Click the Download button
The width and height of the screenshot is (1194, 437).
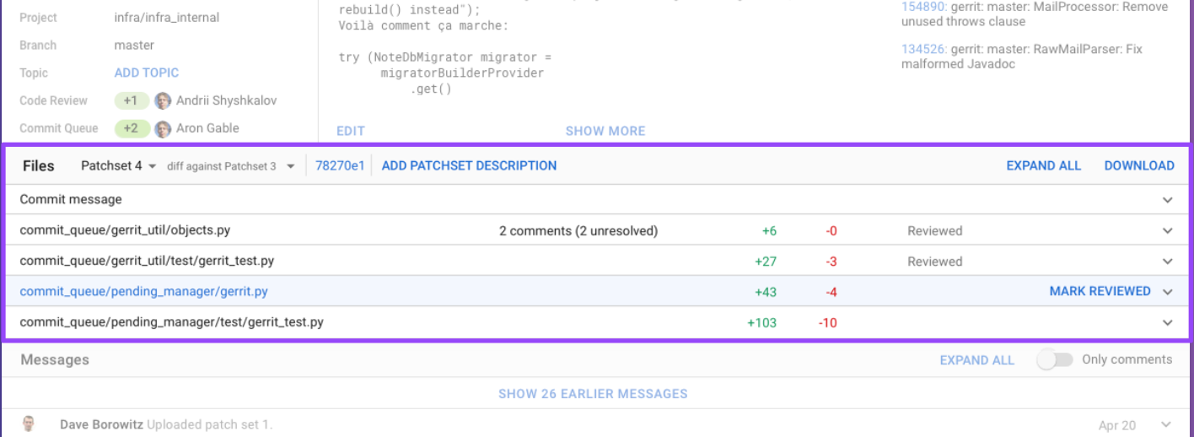[x=1138, y=166]
